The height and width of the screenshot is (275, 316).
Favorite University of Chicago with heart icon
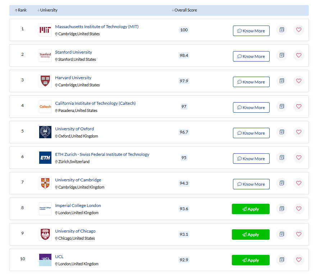[x=299, y=234]
